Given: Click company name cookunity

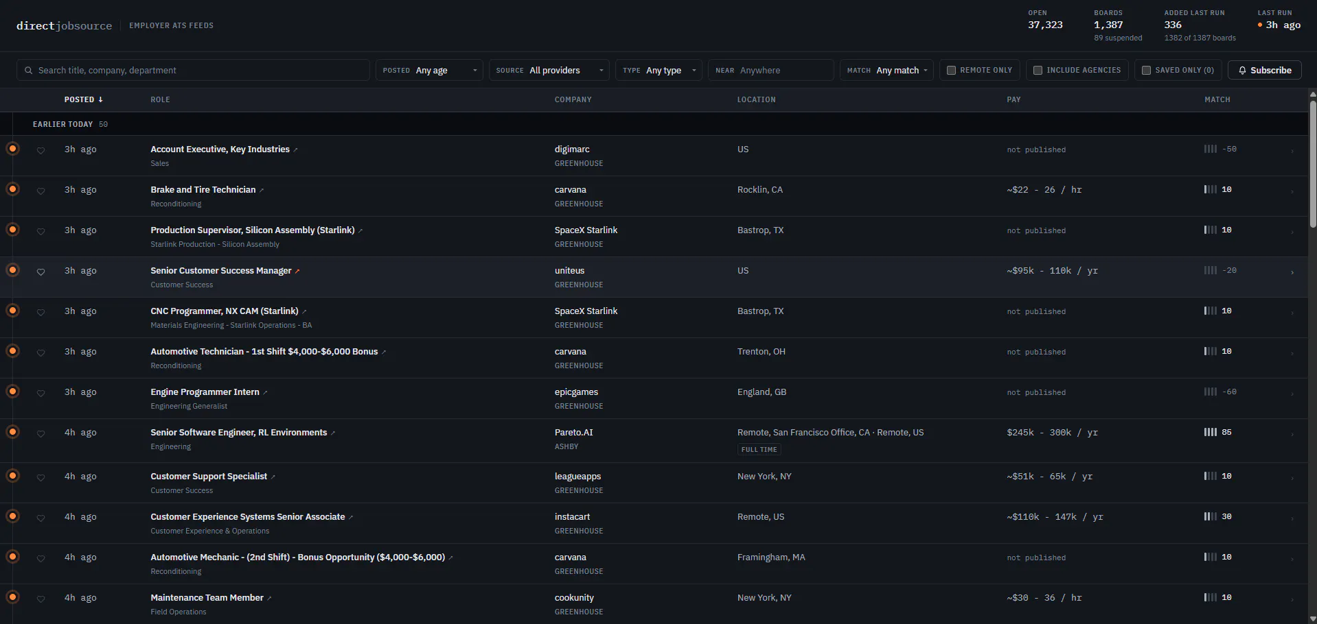Looking at the screenshot, I should [x=574, y=597].
